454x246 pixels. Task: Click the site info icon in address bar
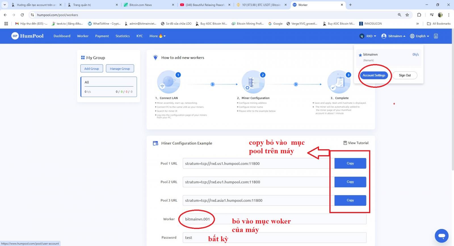point(32,15)
